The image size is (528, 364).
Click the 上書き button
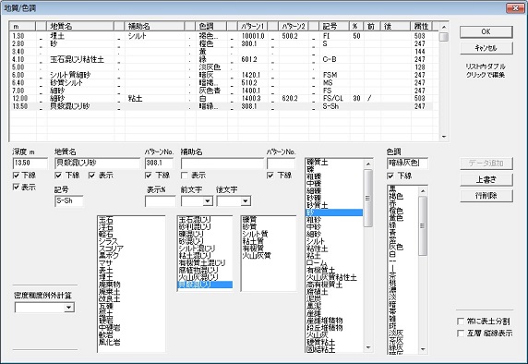(x=486, y=179)
